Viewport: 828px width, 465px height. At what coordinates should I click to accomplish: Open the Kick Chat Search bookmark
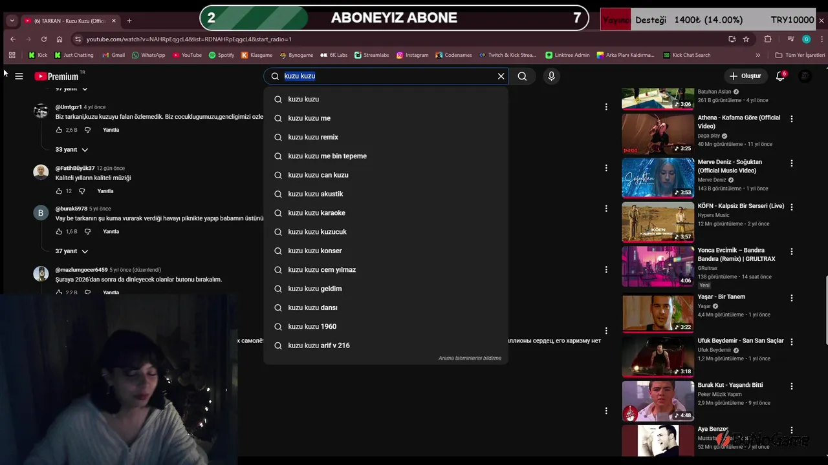click(686, 55)
